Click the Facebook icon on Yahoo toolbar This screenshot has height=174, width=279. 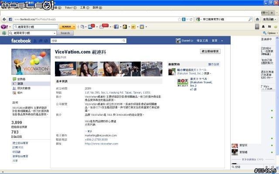pyautogui.click(x=116, y=27)
